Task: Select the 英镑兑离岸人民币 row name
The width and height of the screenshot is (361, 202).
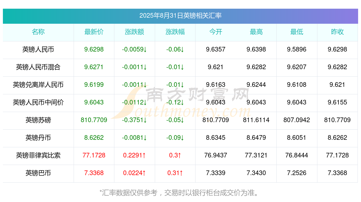Action: pos(38,85)
